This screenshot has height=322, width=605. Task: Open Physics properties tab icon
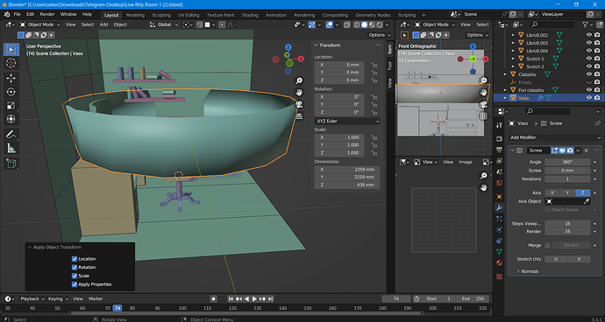coord(499,229)
